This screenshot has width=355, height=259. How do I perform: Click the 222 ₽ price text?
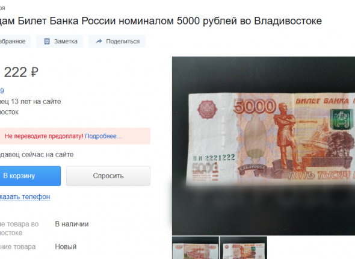pyautogui.click(x=21, y=72)
